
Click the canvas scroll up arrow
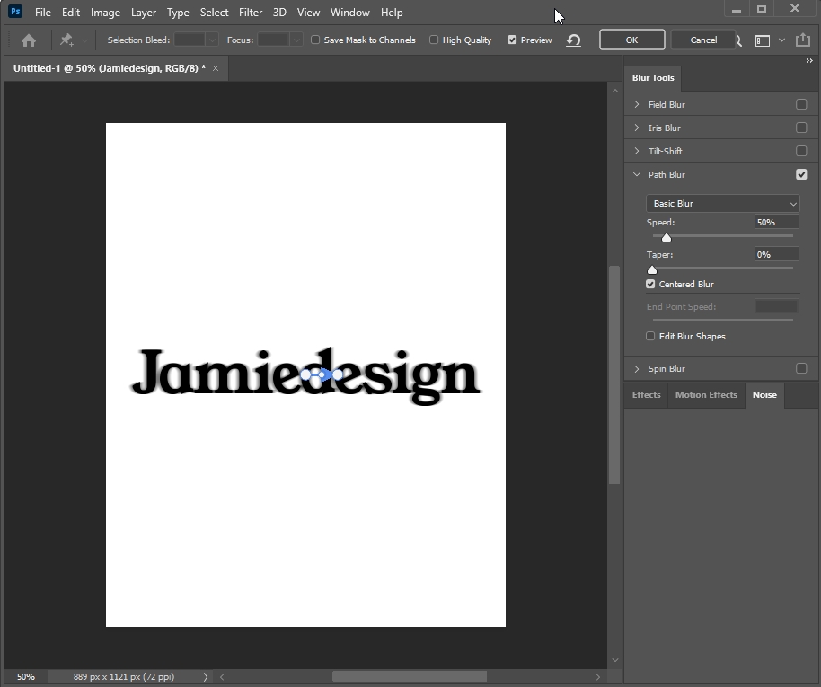pos(615,91)
